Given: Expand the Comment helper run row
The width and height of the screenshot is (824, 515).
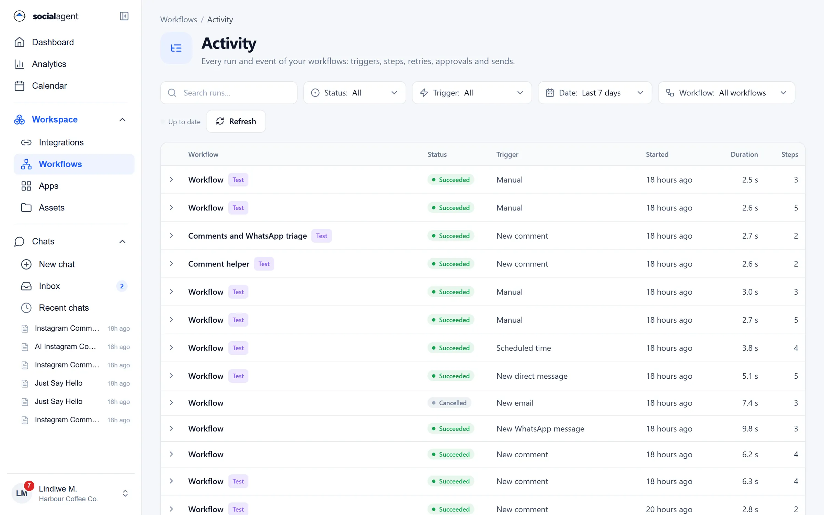Looking at the screenshot, I should tap(171, 264).
